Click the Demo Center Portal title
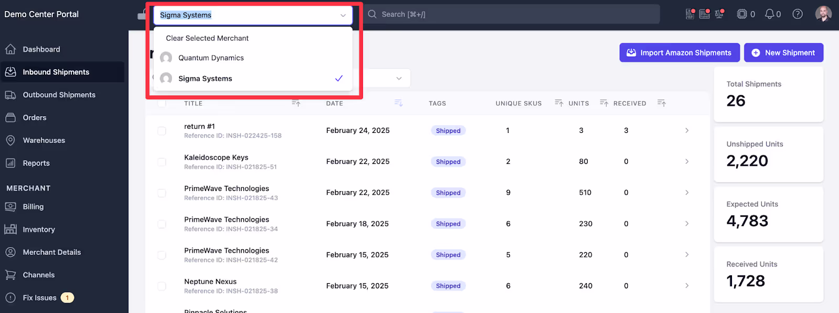 click(41, 14)
